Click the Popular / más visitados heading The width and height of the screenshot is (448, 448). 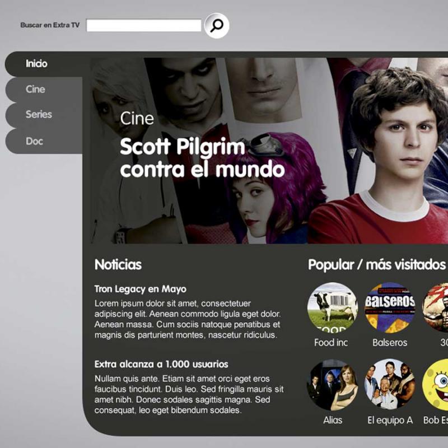[x=376, y=264]
